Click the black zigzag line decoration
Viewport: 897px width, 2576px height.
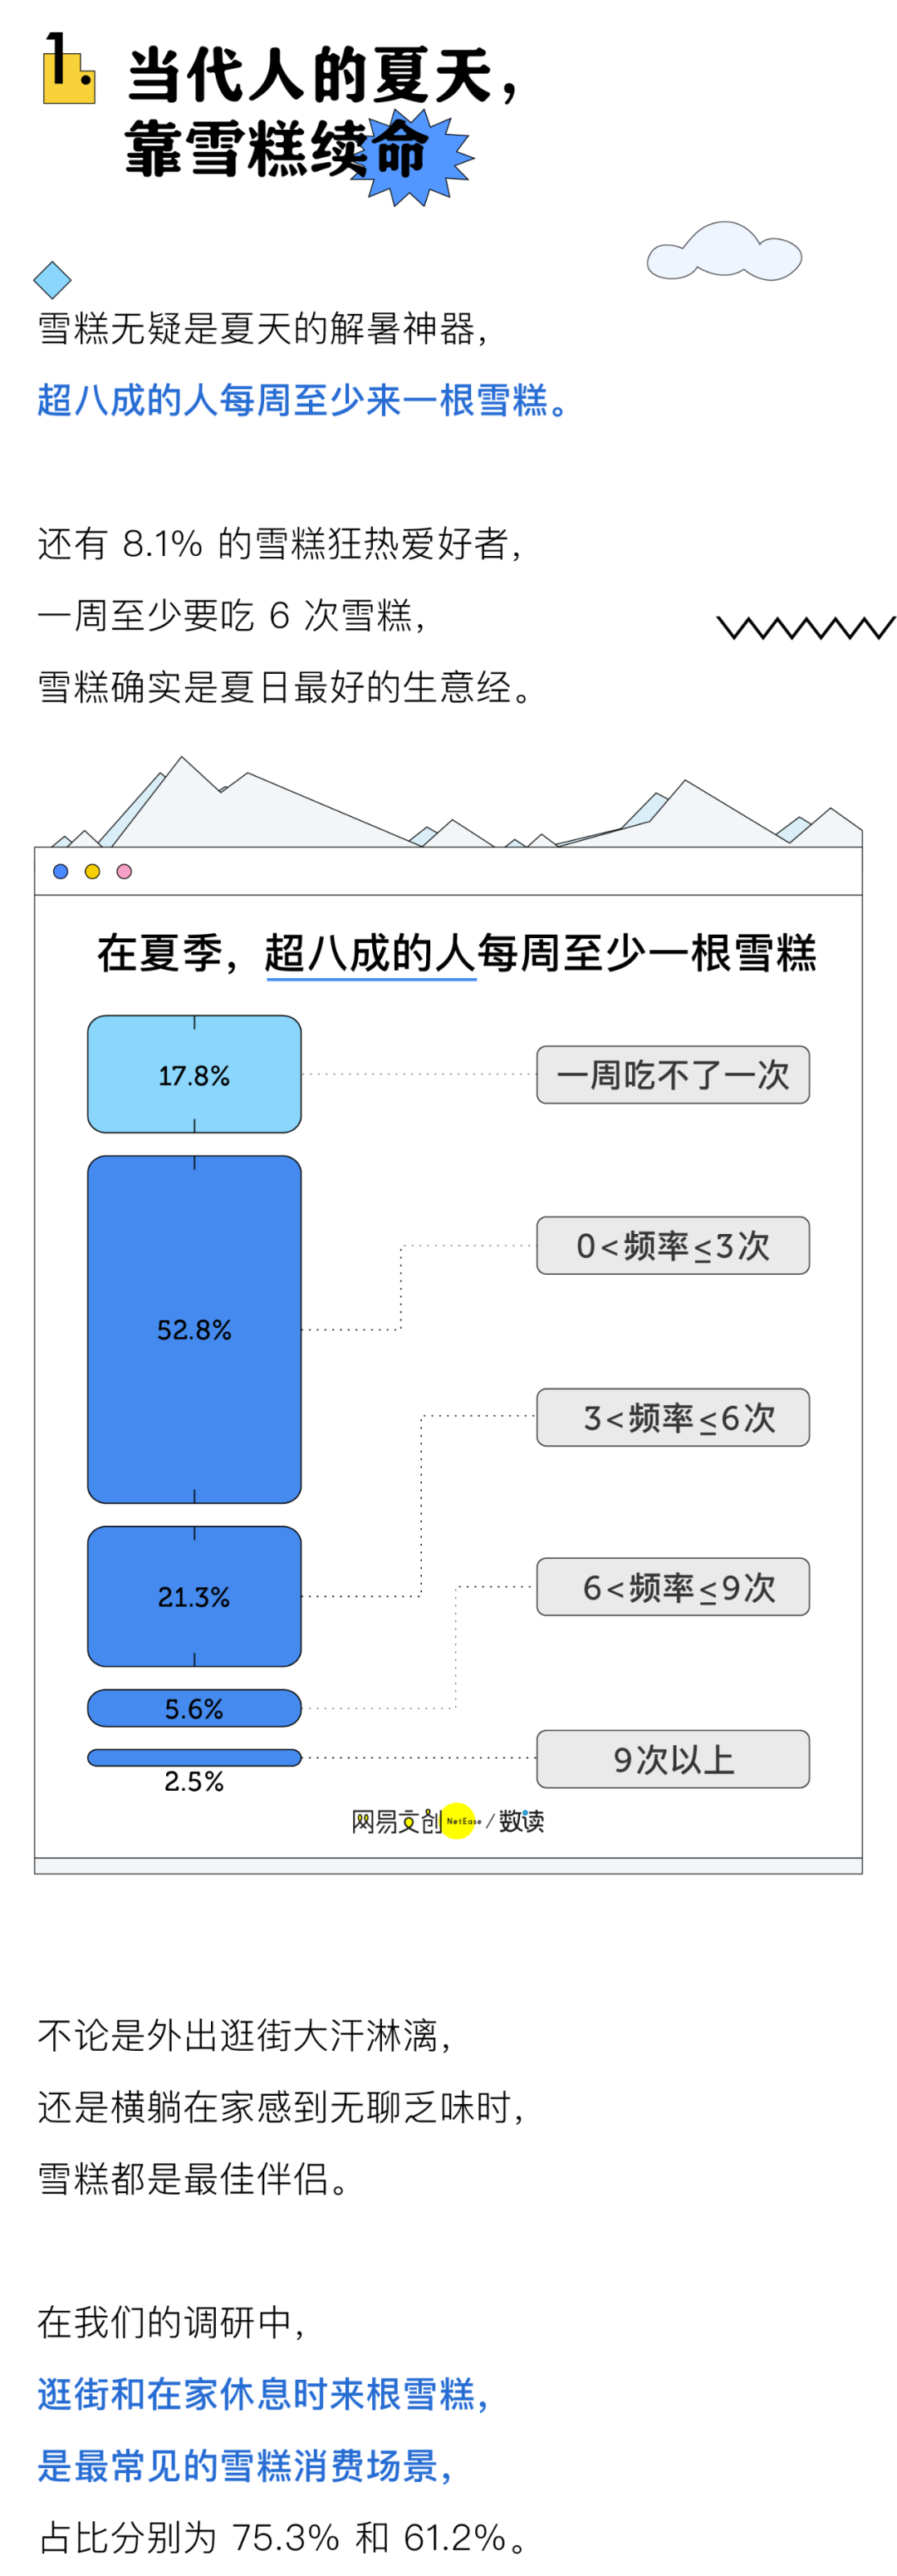click(x=806, y=627)
